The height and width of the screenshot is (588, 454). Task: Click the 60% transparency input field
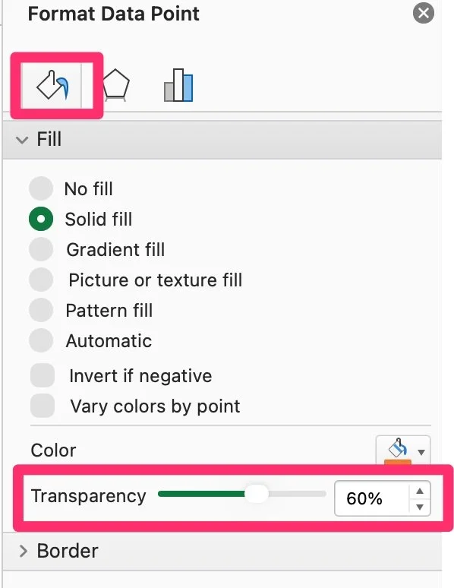[x=371, y=498]
